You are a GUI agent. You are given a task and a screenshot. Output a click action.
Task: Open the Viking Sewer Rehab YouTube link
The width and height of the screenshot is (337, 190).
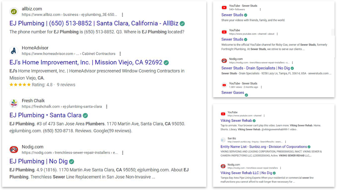click(236, 121)
